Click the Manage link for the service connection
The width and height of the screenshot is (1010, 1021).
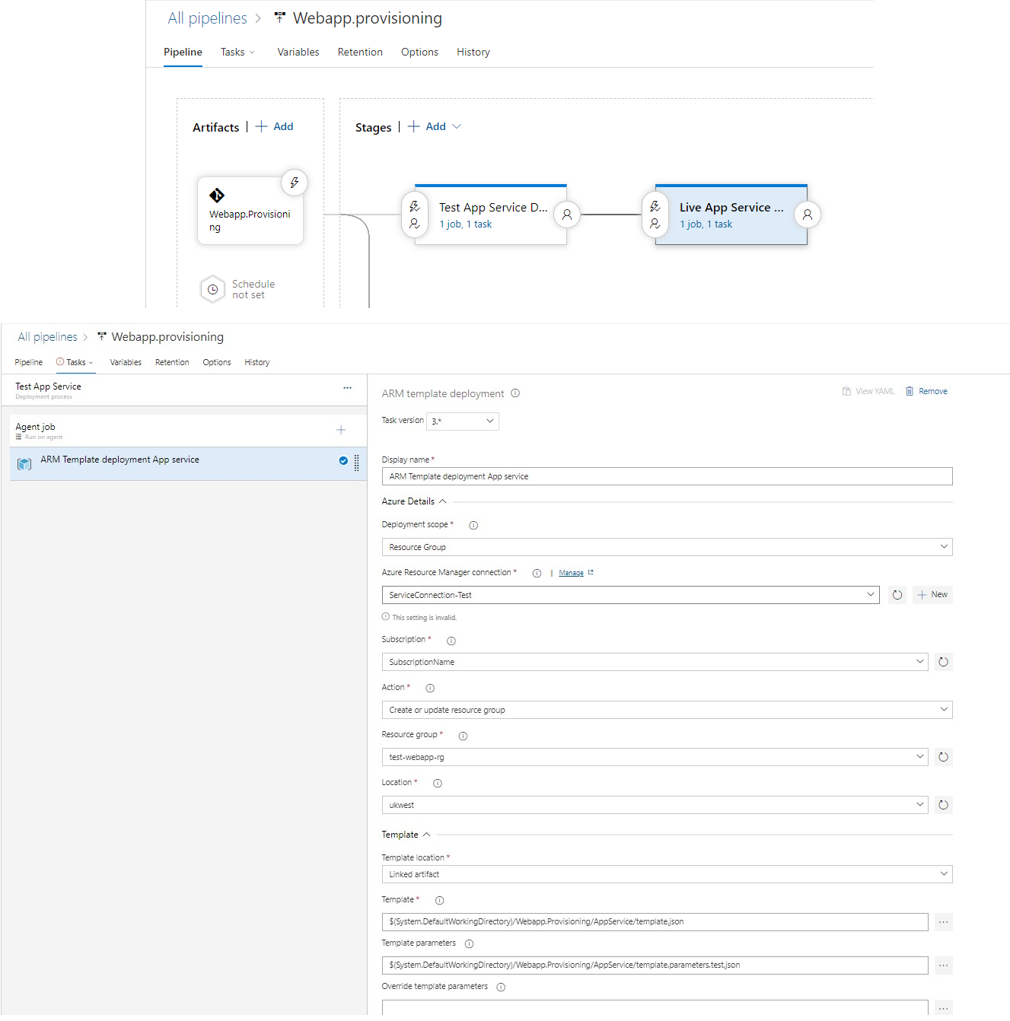(x=570, y=572)
